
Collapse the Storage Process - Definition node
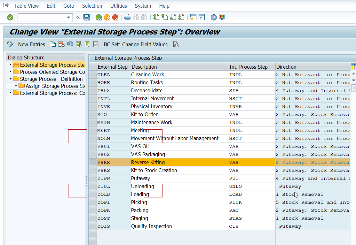point(11,79)
